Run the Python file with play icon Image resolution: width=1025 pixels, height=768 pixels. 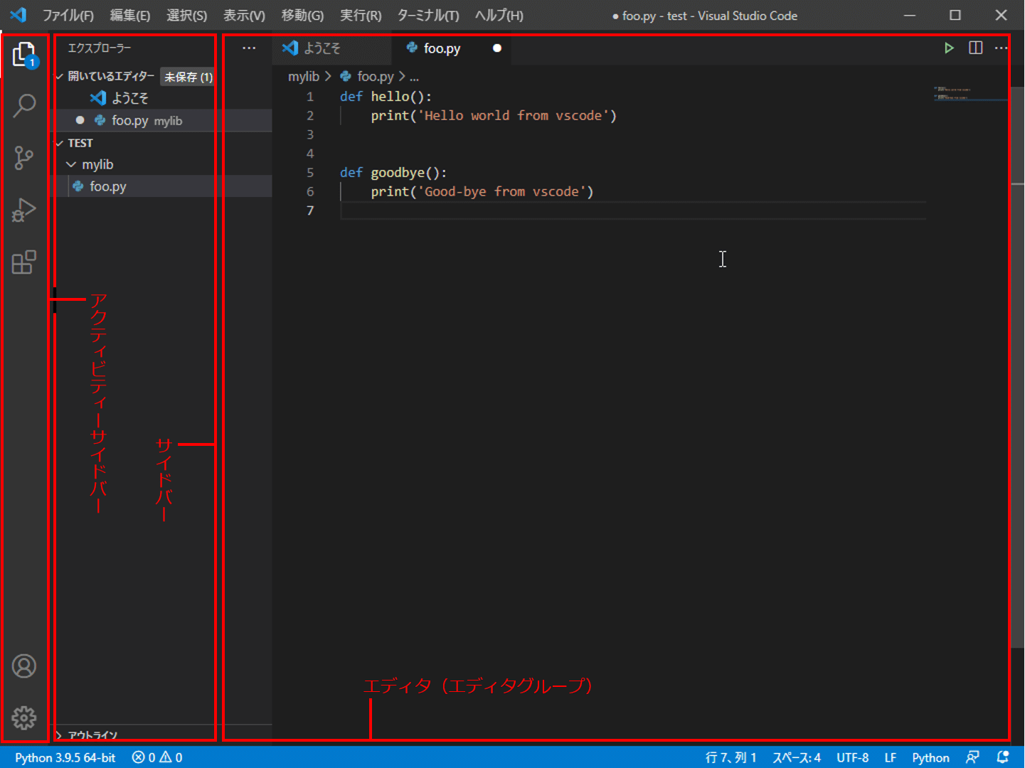pos(949,48)
